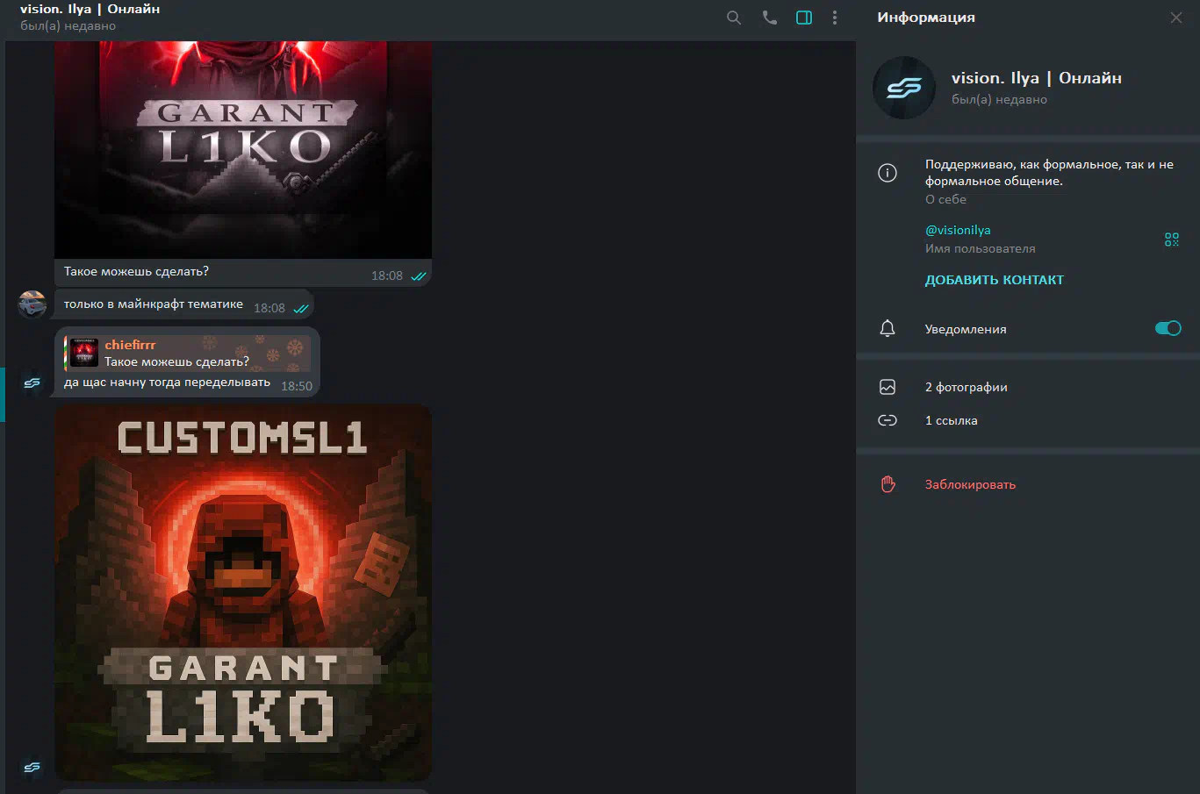Image resolution: width=1200 pixels, height=794 pixels.
Task: Click message 'только в майнкрафт тематике'
Action: point(154,304)
